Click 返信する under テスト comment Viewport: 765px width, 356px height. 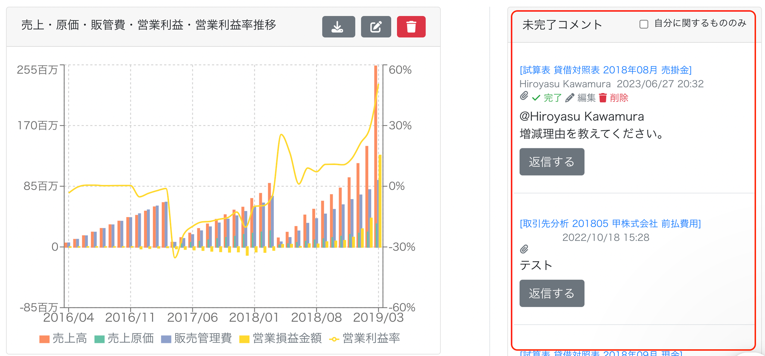pyautogui.click(x=552, y=293)
